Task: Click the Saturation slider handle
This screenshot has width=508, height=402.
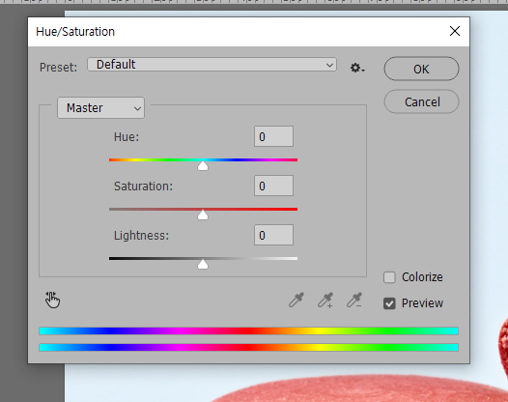Action: coord(203,215)
